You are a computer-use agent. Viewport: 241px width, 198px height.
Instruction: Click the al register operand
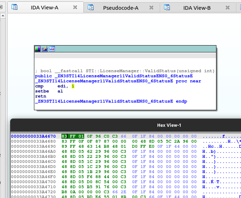tap(60, 91)
